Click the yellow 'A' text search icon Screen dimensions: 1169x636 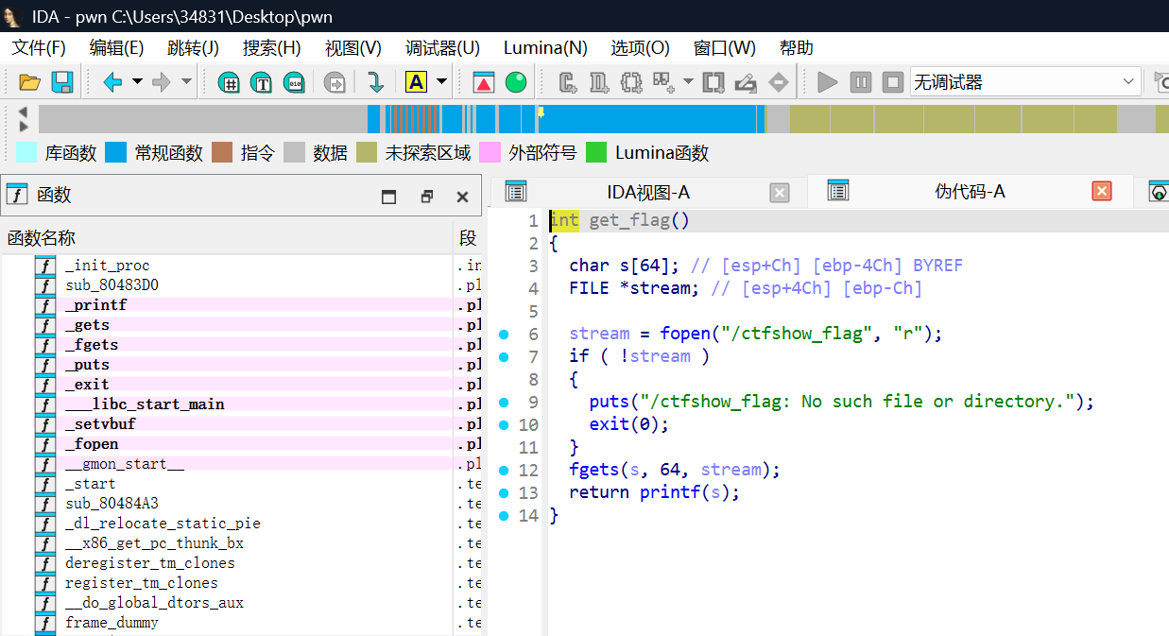tap(416, 82)
